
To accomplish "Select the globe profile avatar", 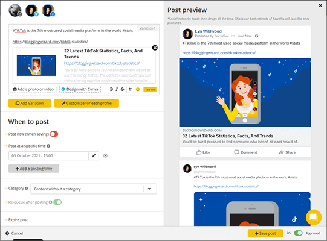I will coord(15,10).
